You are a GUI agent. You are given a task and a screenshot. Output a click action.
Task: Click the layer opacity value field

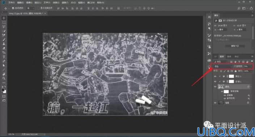click(x=246, y=66)
